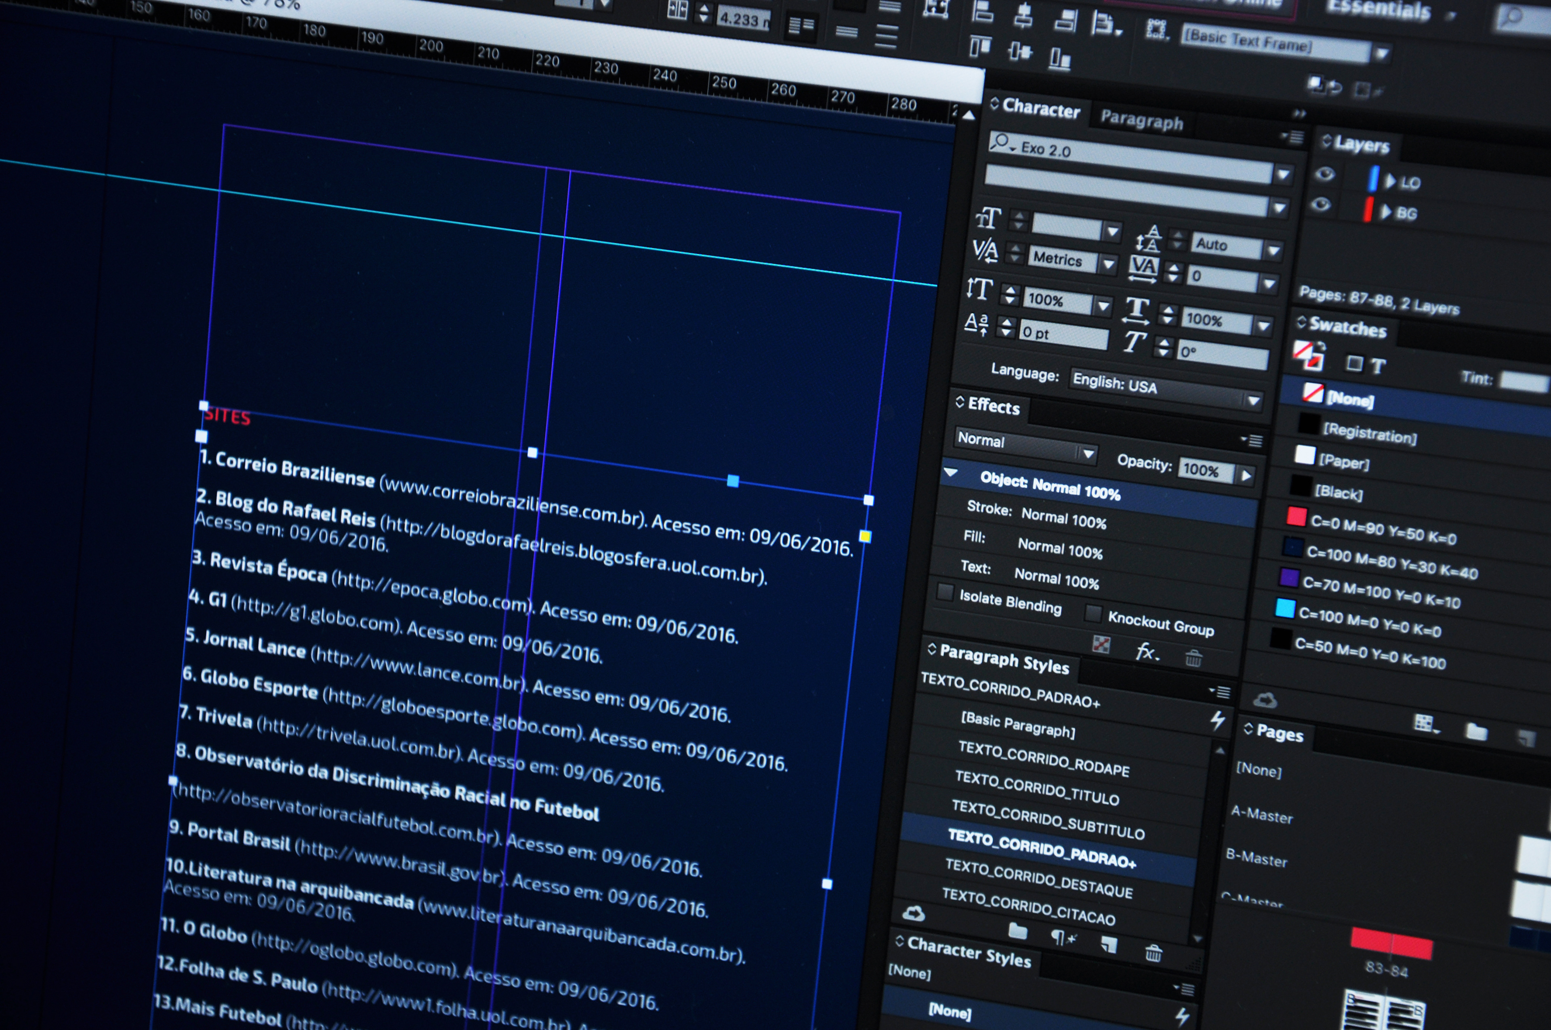Open the Layers panel tab
1551x1030 pixels.
[1361, 145]
